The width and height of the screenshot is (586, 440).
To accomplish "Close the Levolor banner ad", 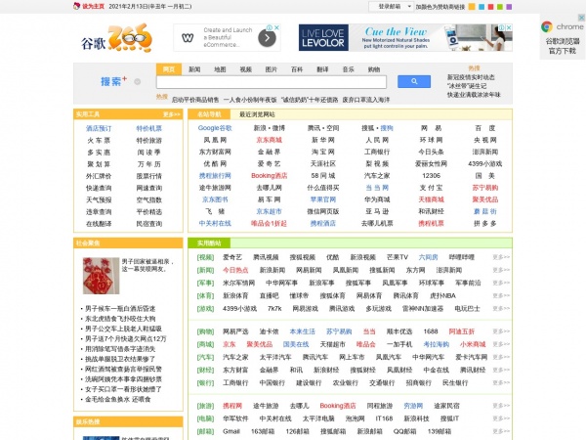I will (x=509, y=27).
